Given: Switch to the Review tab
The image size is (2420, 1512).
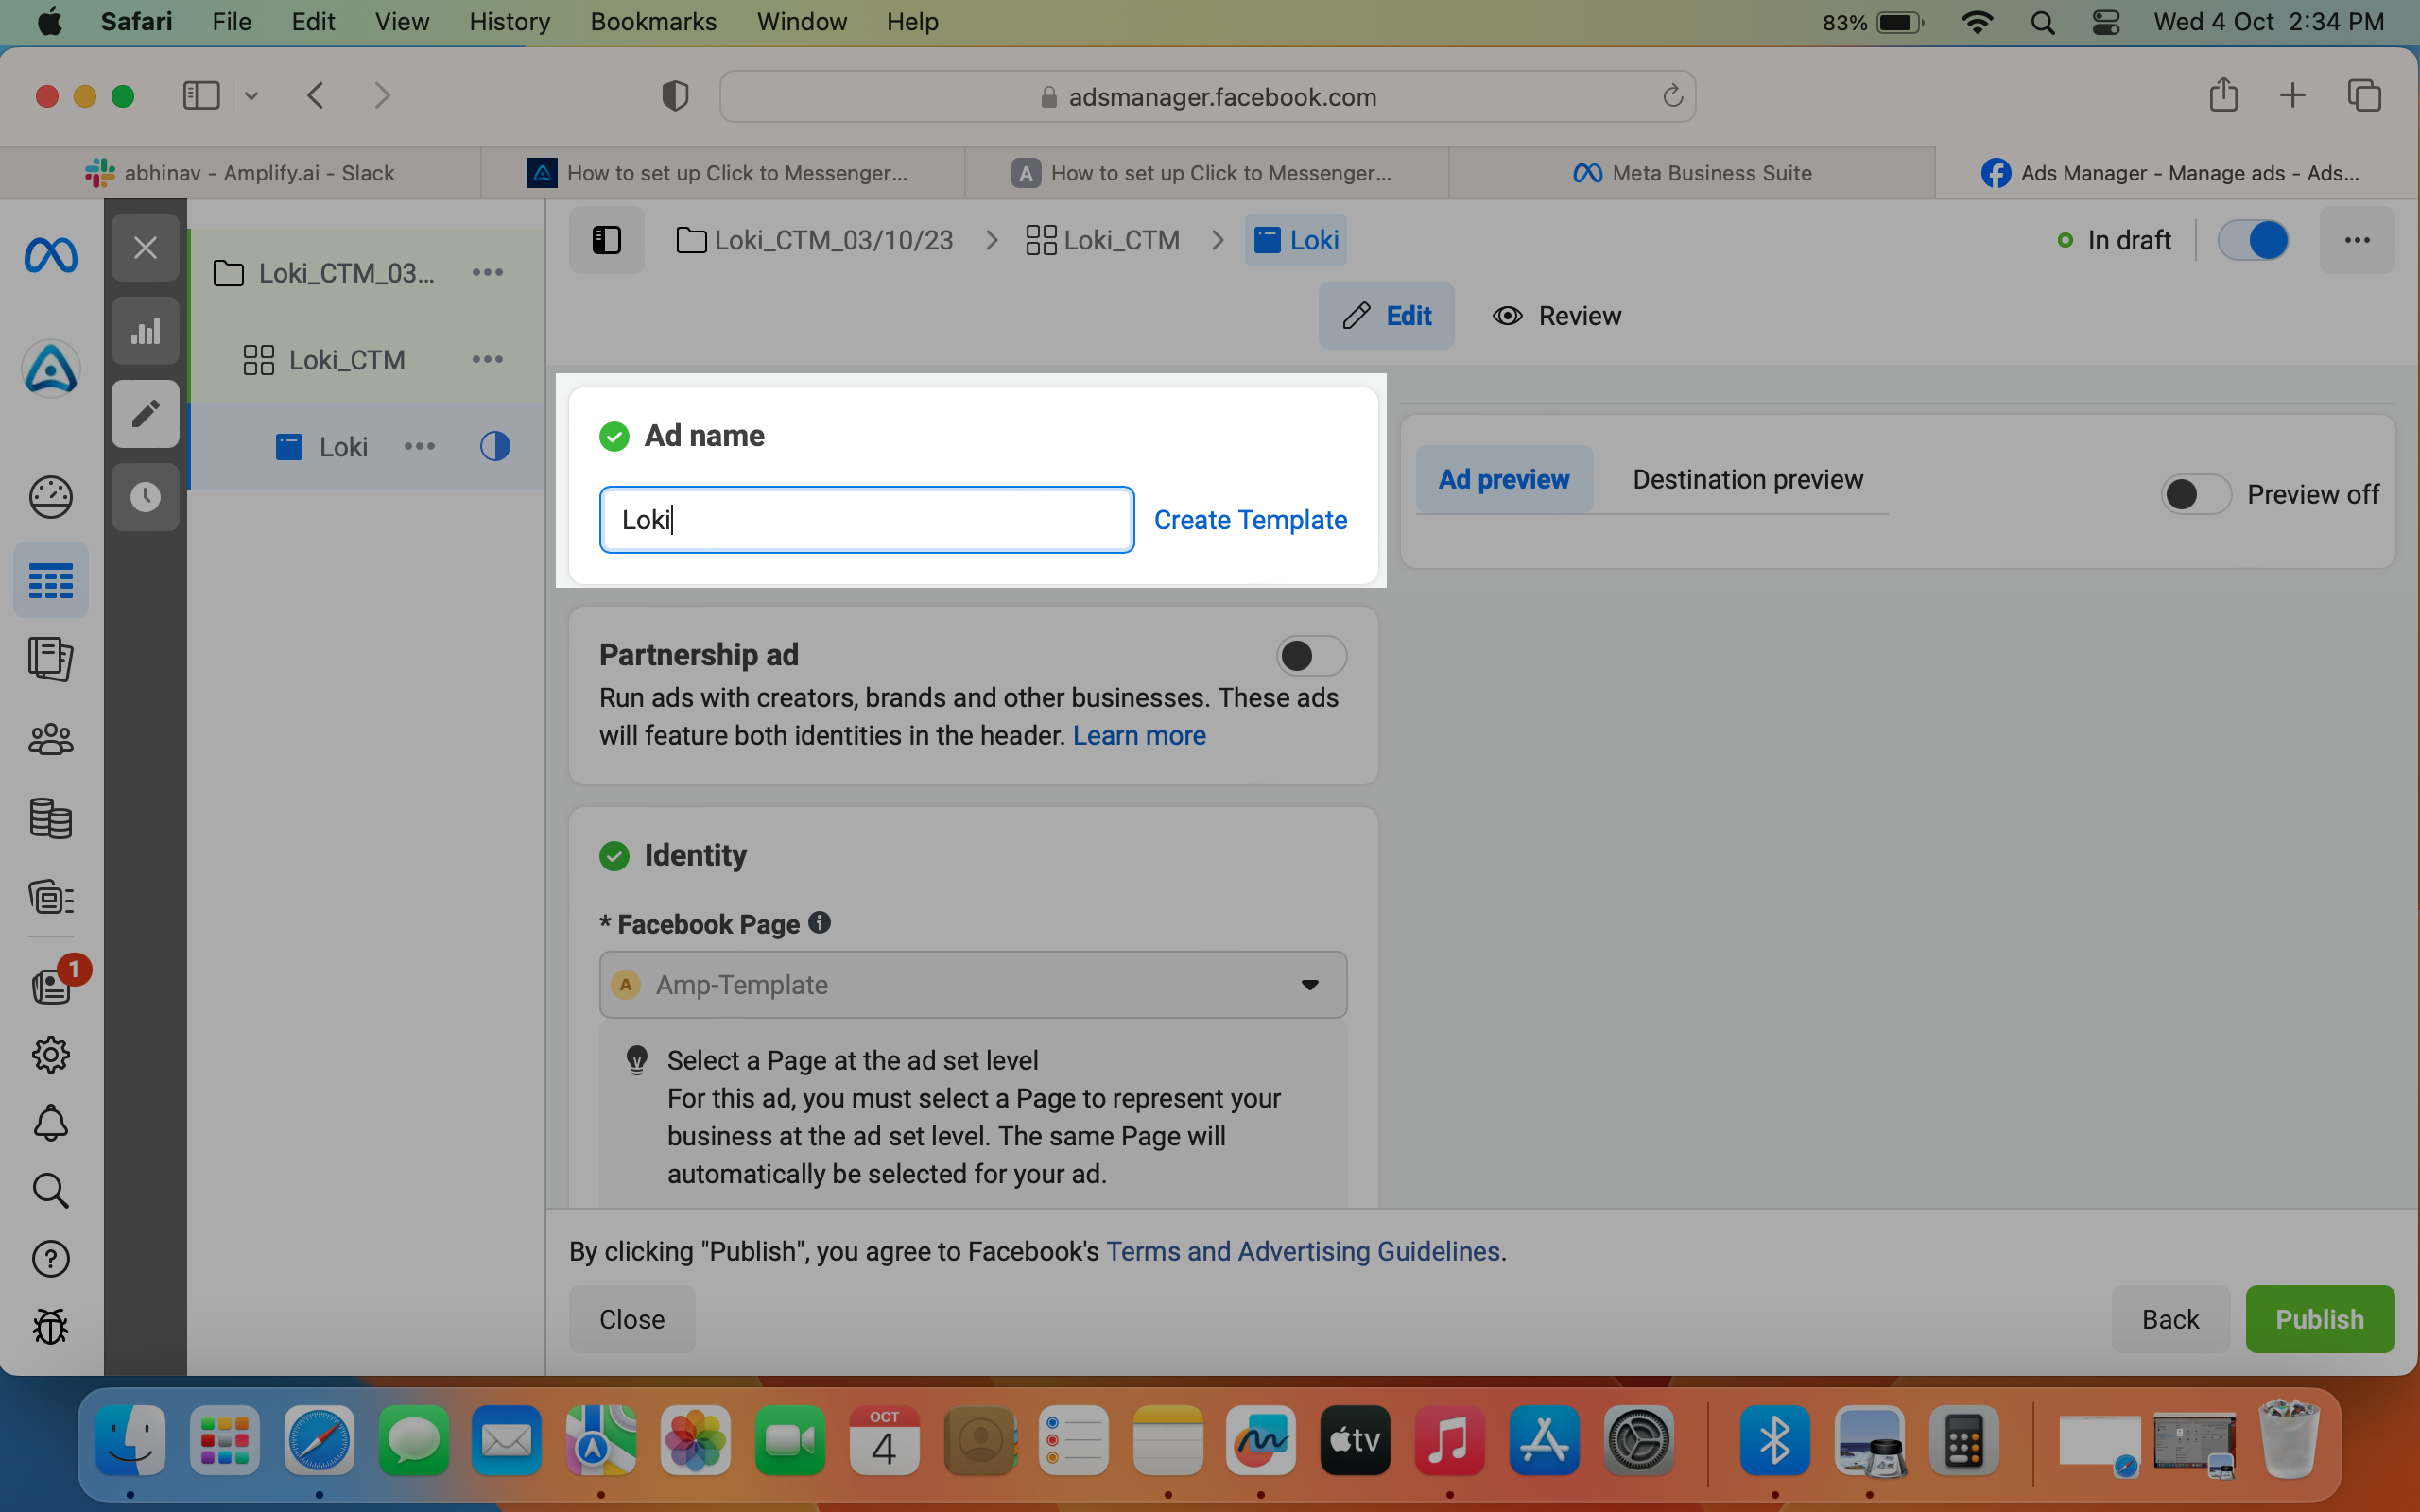Looking at the screenshot, I should 1557,316.
